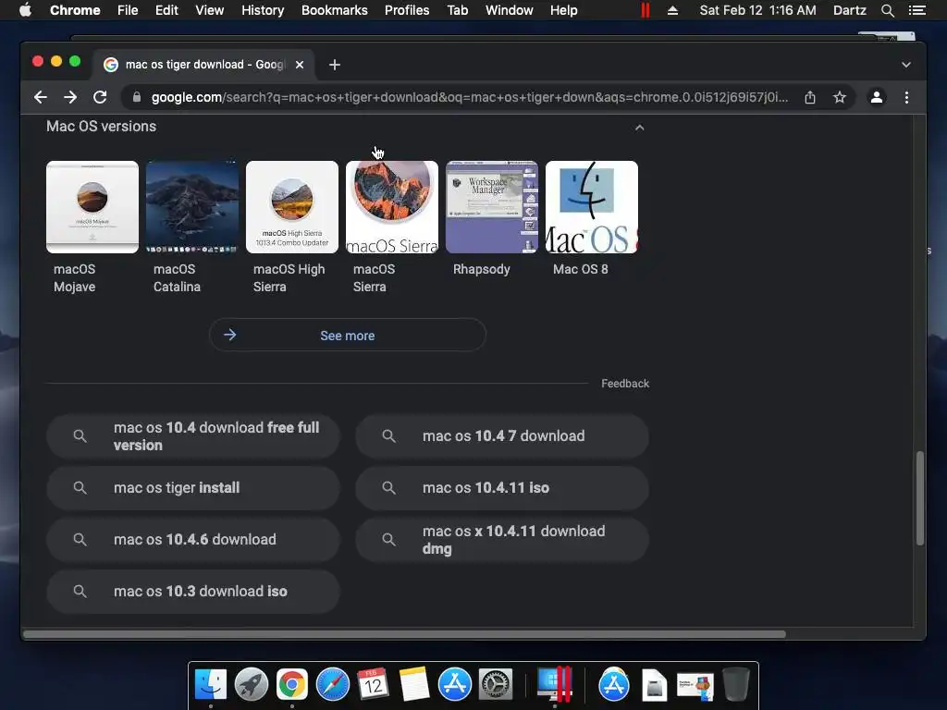Reload the Google search page
The image size is (947, 710).
tap(100, 97)
